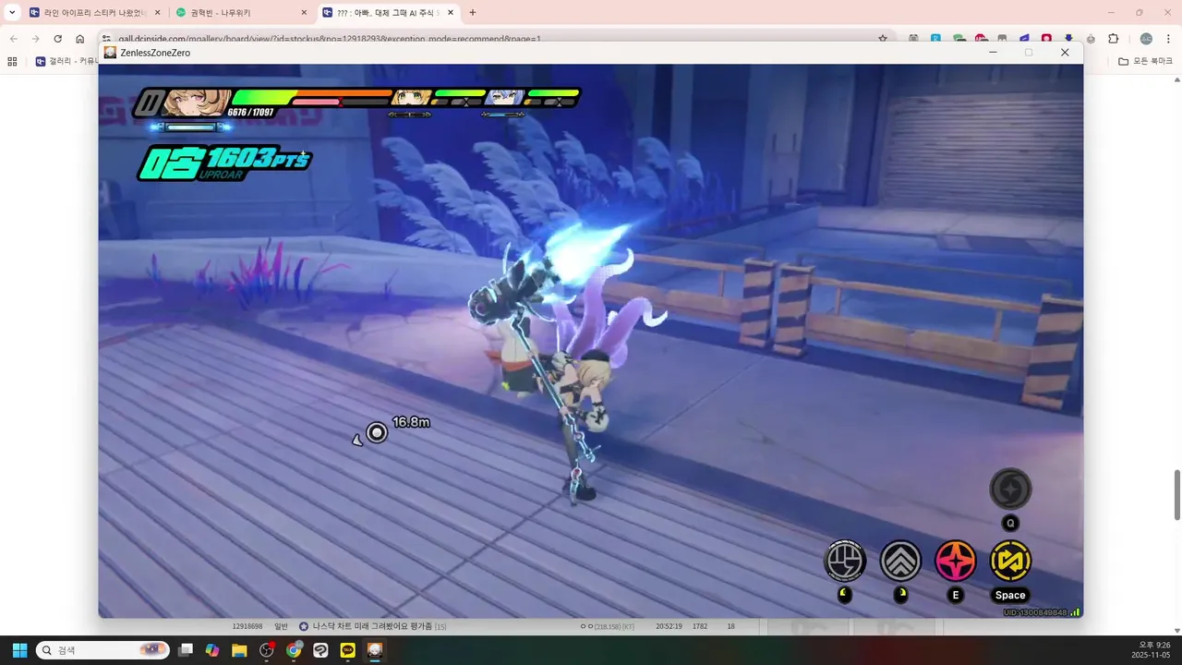The width and height of the screenshot is (1182, 665).
Task: Open the post 나스닥 차트 미래 그려봤어요 평가좀
Action: 372,626
